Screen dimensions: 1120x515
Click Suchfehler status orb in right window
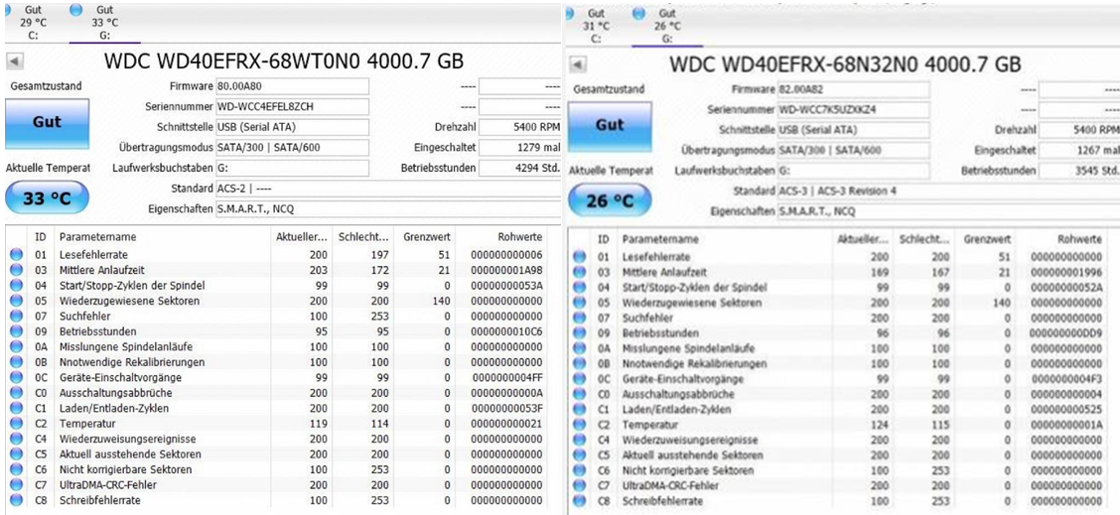tap(579, 318)
